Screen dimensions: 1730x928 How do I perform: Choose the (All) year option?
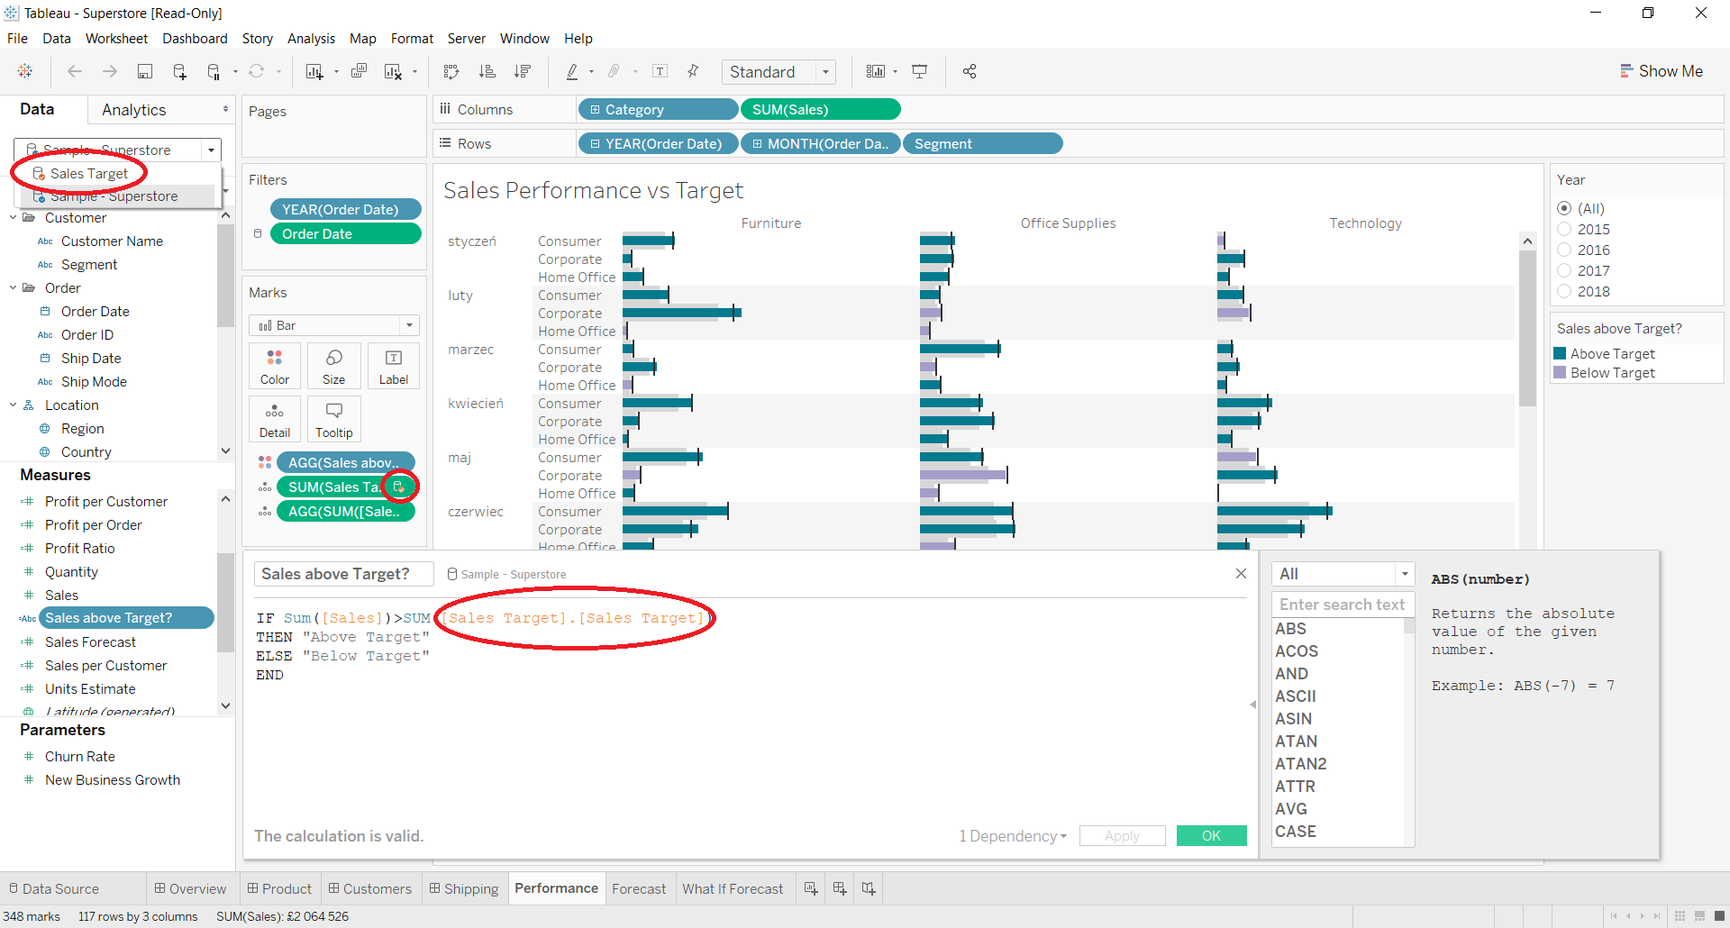coord(1564,208)
